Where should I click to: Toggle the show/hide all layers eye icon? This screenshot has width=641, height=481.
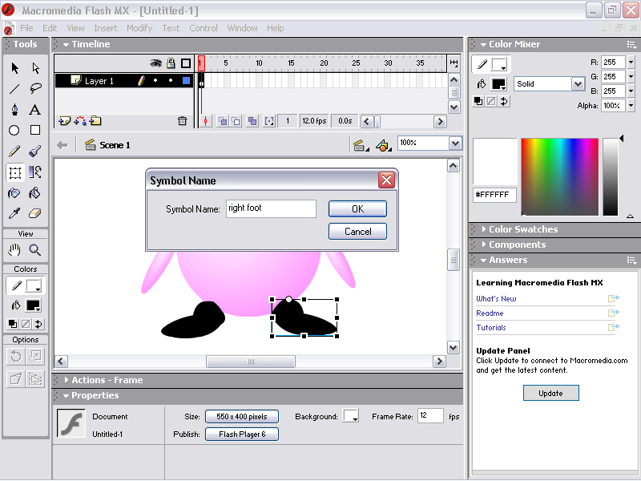tap(156, 63)
